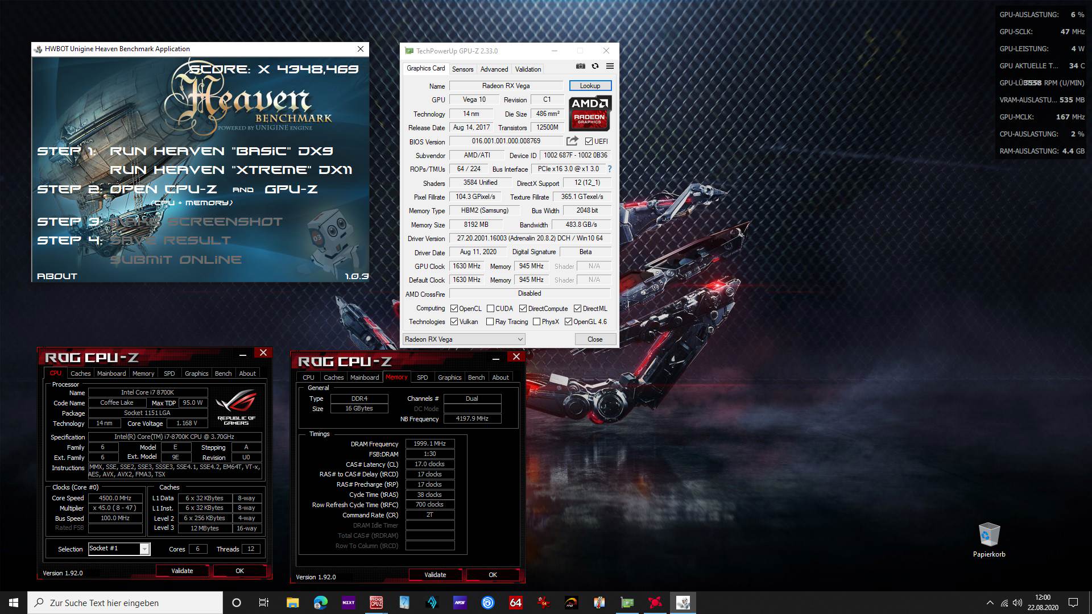This screenshot has height=614, width=1092.
Task: Click GPU name field Radeon RX Vega
Action: coord(506,86)
